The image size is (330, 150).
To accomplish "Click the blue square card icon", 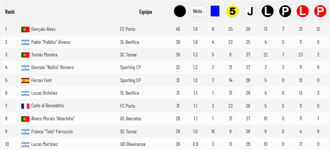I will point(215,12).
